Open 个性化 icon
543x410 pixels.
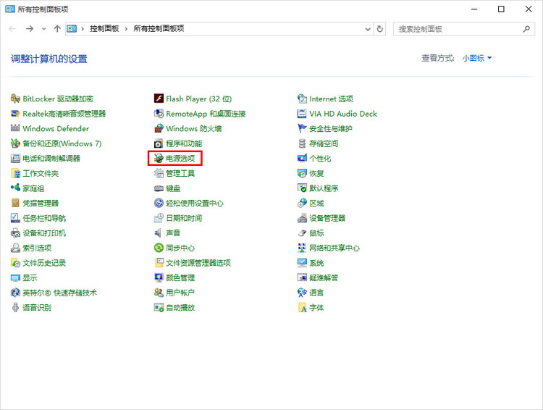click(x=302, y=159)
